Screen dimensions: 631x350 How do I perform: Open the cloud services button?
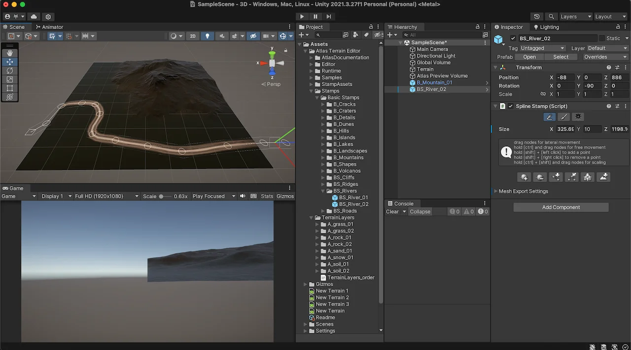coord(34,17)
